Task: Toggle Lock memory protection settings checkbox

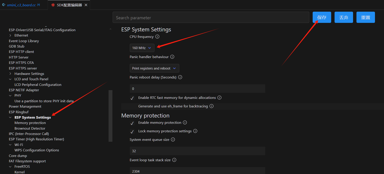Action: click(132, 131)
